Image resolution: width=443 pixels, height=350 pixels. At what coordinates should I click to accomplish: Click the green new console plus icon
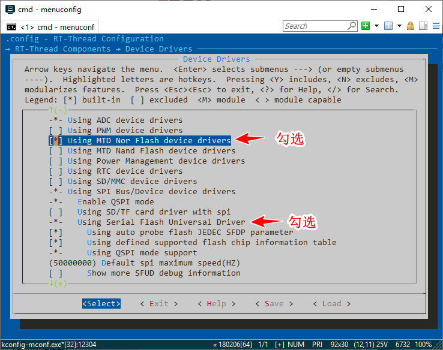point(366,26)
